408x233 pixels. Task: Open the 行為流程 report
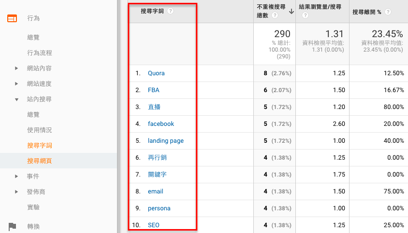tap(40, 53)
